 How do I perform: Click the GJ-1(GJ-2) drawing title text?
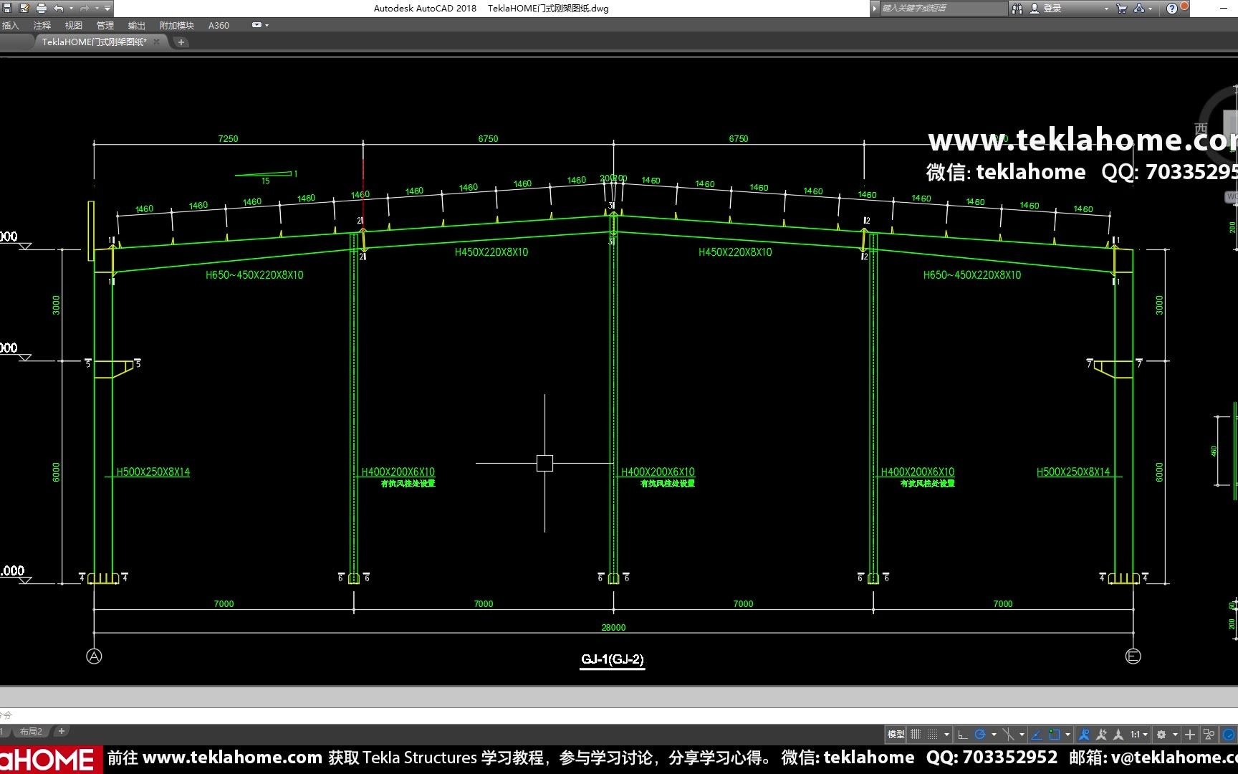(x=613, y=659)
